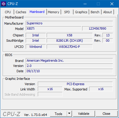The image size is (119, 118).
Task: View the Graphics tab
Action: coord(81,12)
